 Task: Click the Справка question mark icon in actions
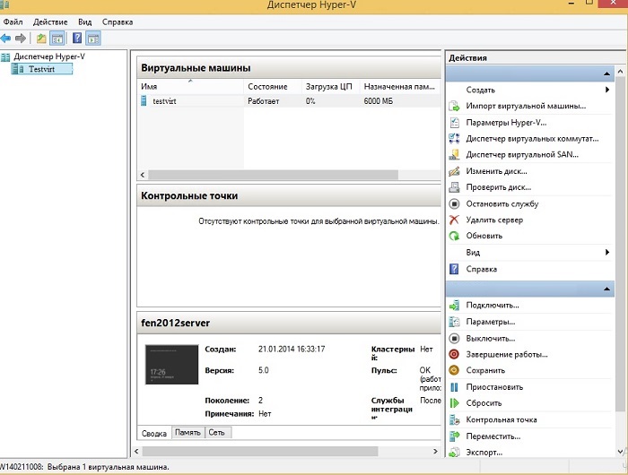(454, 269)
